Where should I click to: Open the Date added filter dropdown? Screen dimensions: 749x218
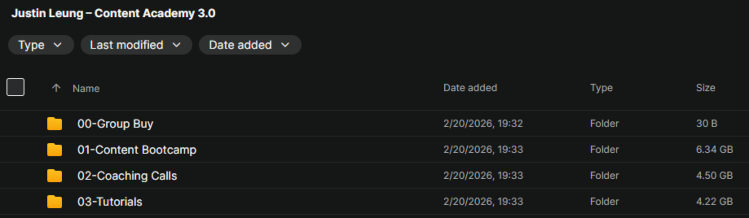coord(250,45)
